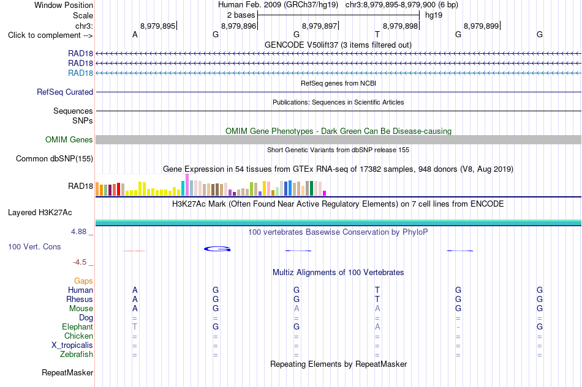
Task: Select the Rhesus species row label
Action: (x=80, y=299)
